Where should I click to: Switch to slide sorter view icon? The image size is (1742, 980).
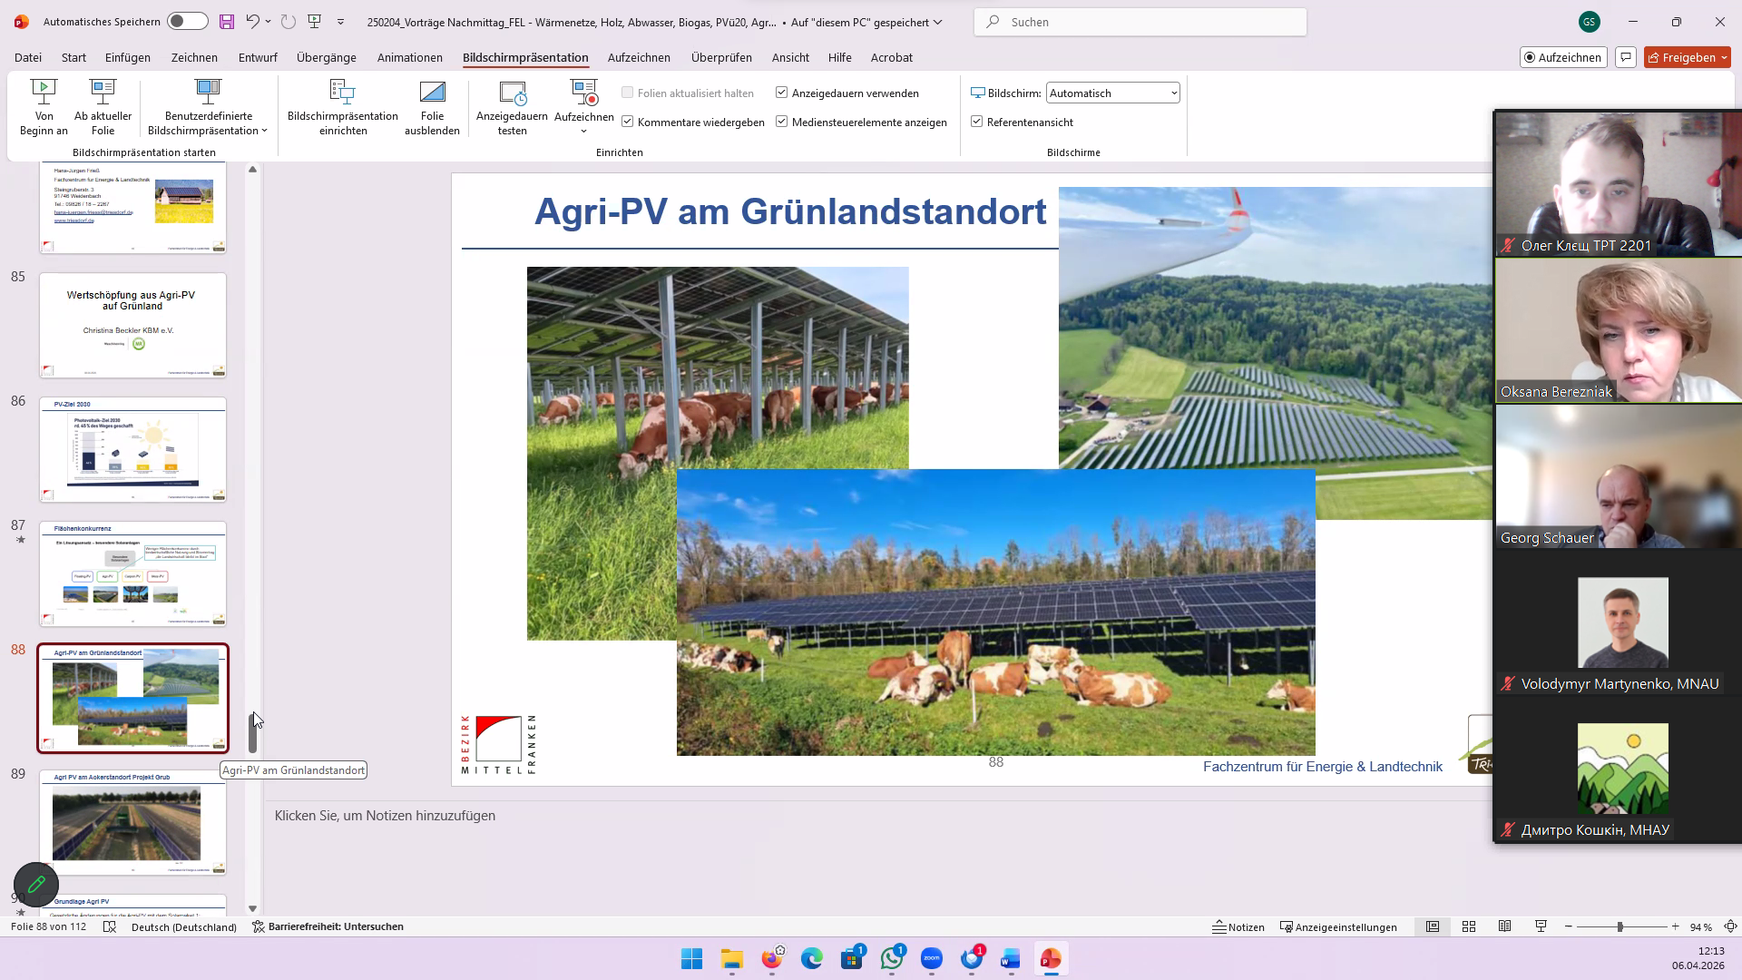click(1469, 926)
